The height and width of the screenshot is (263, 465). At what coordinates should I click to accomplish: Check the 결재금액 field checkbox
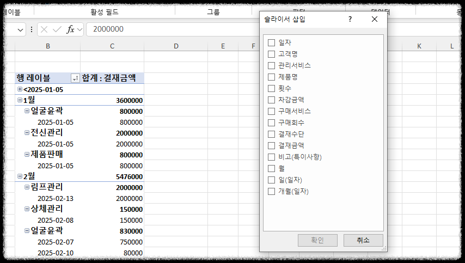click(x=271, y=145)
